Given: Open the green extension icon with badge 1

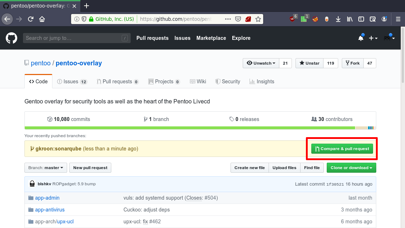Looking at the screenshot, I should coord(304,18).
